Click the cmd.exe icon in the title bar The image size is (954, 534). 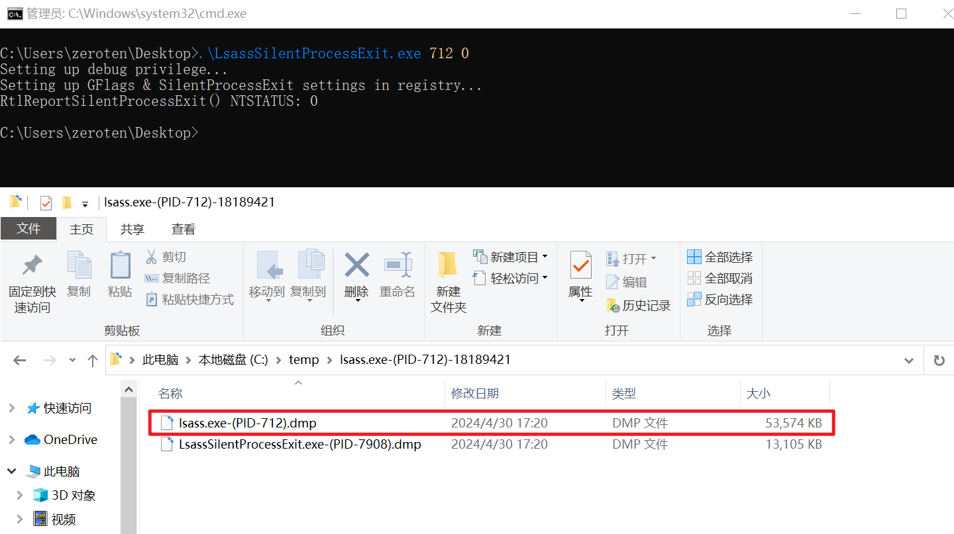pos(14,13)
